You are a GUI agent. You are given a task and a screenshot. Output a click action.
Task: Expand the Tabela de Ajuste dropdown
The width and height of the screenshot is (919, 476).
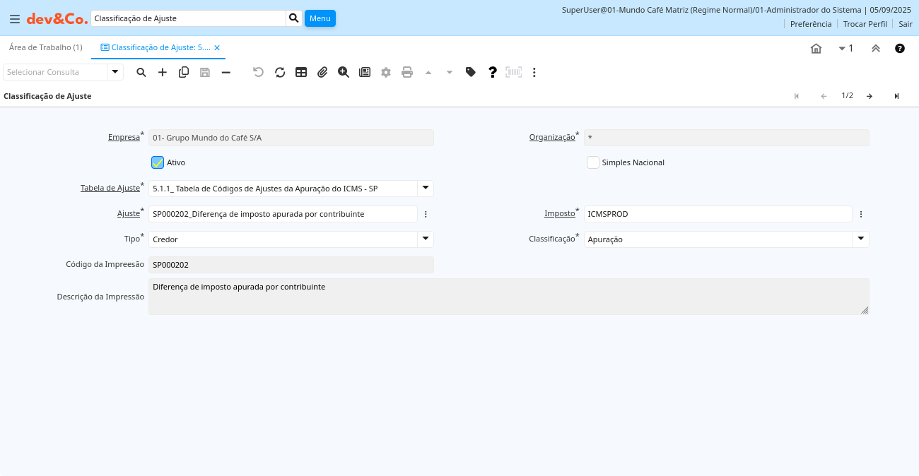pyautogui.click(x=426, y=188)
